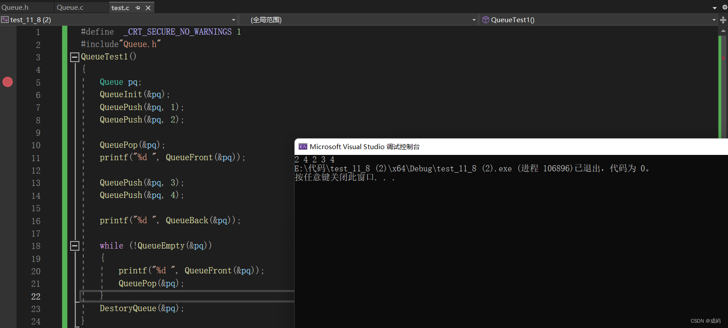Screen dimensions: 728x328
Task: Click the _CRT_SECURE_NO_WARNINGS macro text
Action: (177, 32)
